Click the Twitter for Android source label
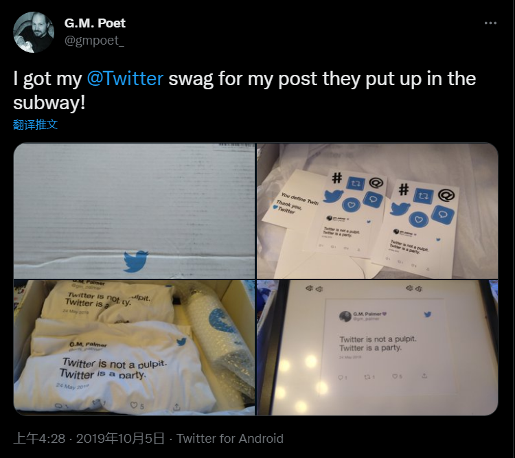This screenshot has width=515, height=458. pos(230,438)
